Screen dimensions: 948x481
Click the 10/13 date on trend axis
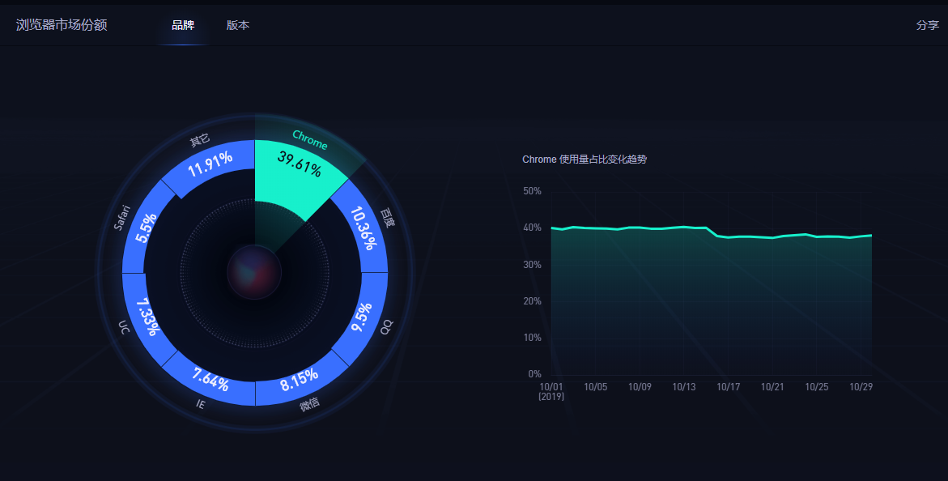coord(684,387)
